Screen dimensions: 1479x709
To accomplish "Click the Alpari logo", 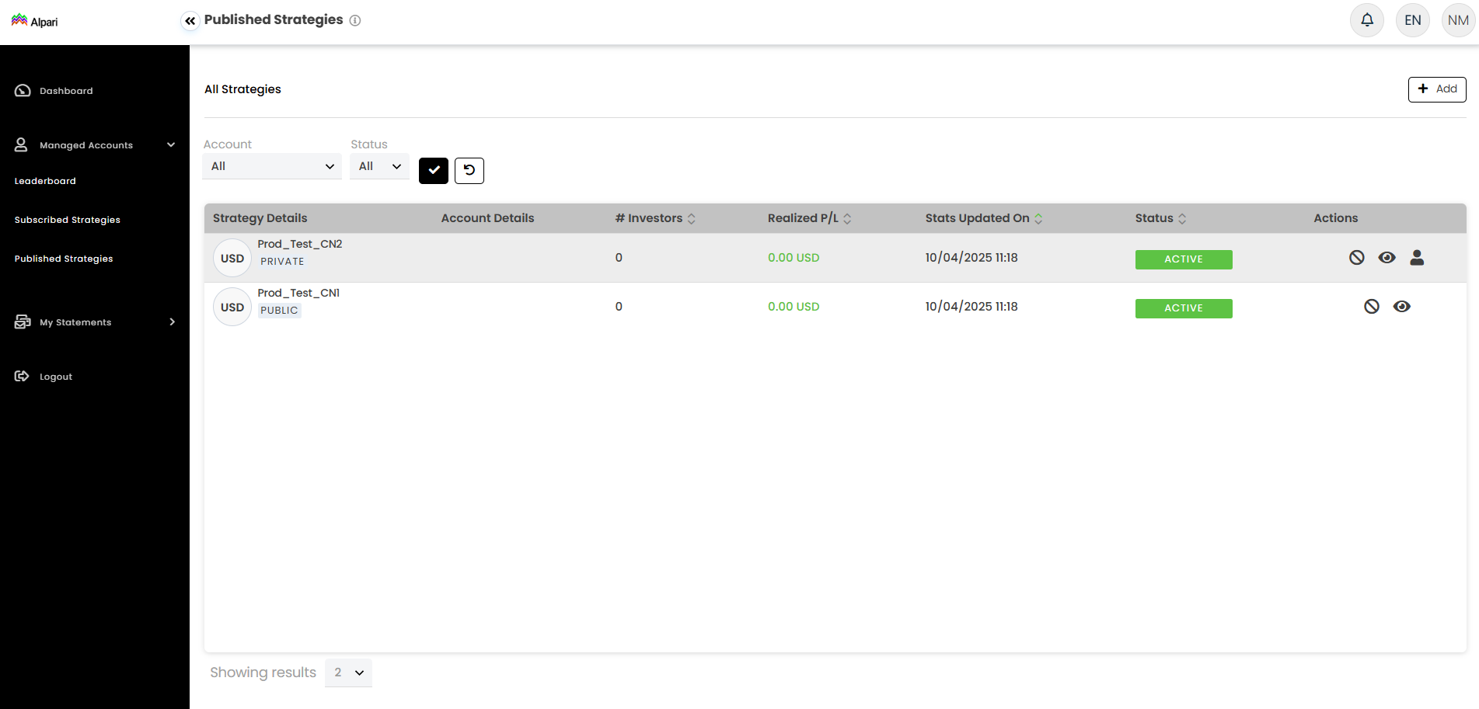I will coord(34,21).
